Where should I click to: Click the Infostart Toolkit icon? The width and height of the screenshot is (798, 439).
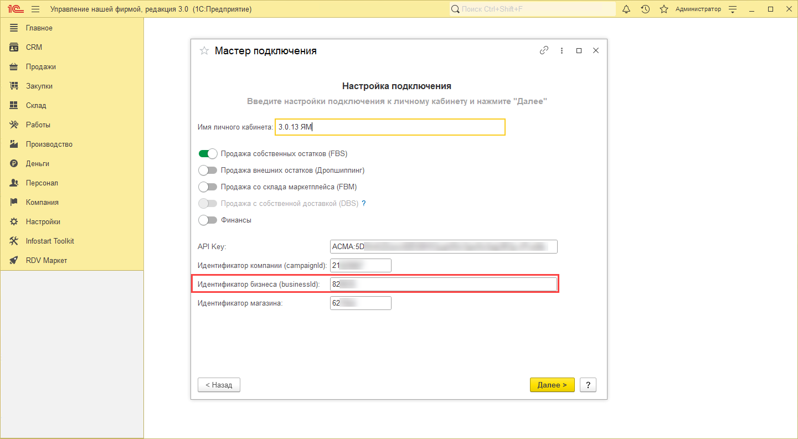tap(14, 241)
